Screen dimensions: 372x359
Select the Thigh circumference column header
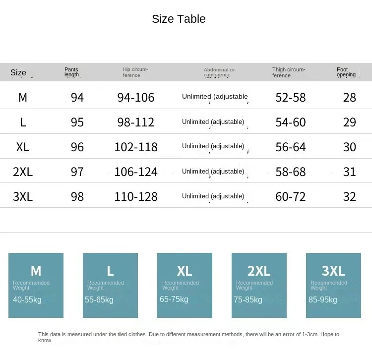click(x=289, y=72)
